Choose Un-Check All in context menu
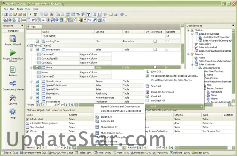237x156 pixels. (158, 100)
